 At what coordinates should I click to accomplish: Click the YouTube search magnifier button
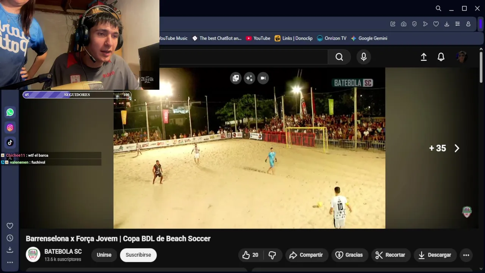click(339, 57)
